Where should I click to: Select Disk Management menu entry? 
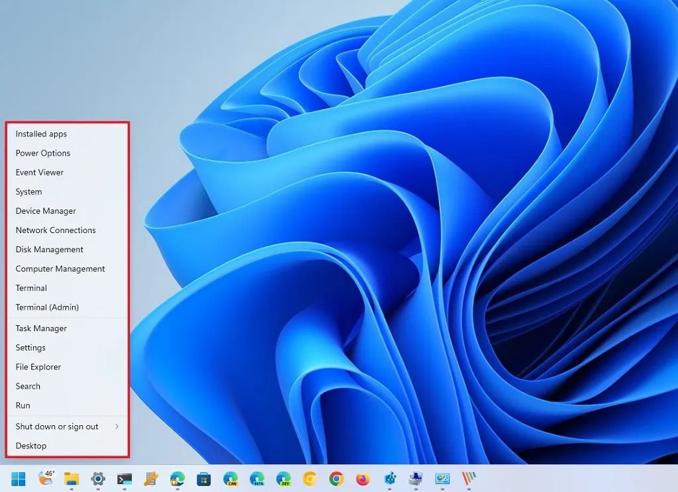click(49, 250)
